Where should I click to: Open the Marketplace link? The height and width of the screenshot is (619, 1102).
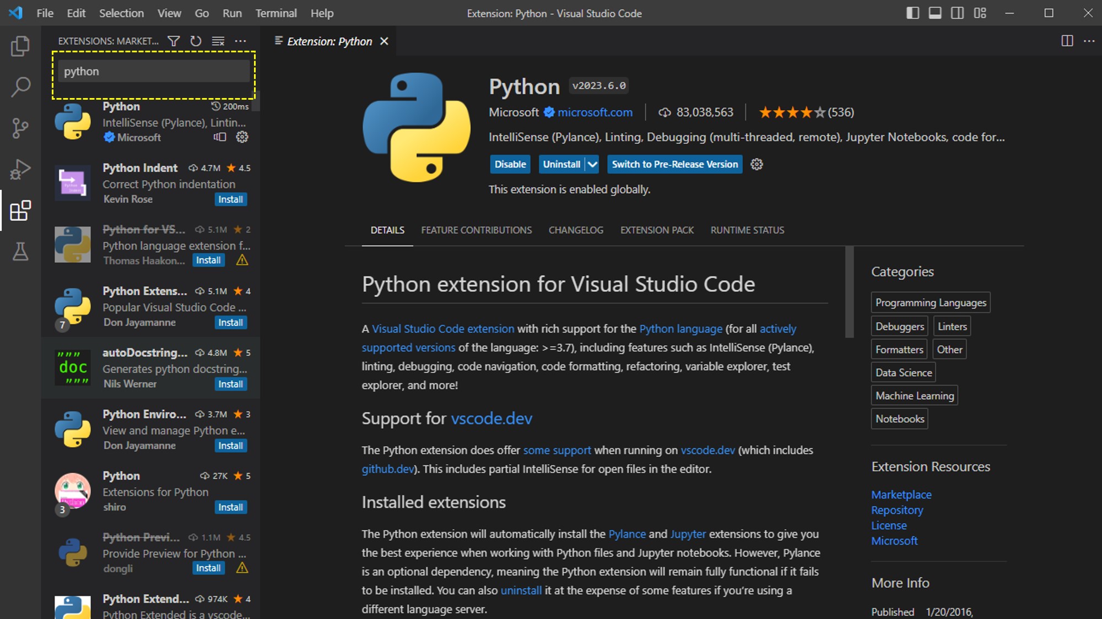click(x=901, y=495)
